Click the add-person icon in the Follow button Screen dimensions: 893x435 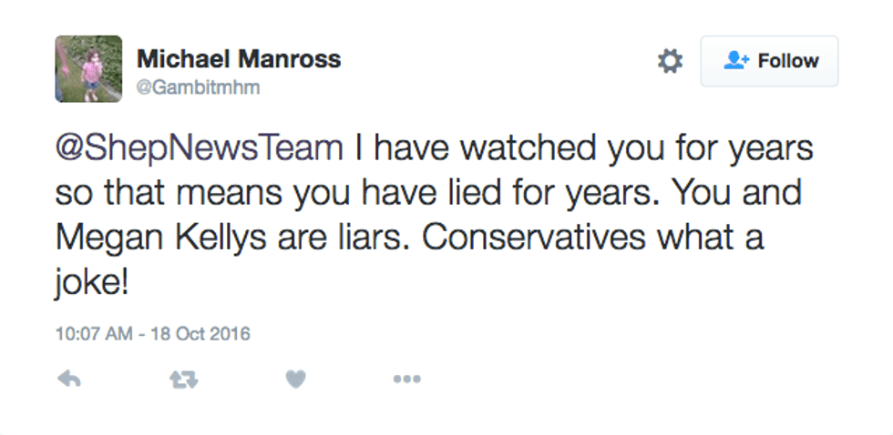(736, 61)
